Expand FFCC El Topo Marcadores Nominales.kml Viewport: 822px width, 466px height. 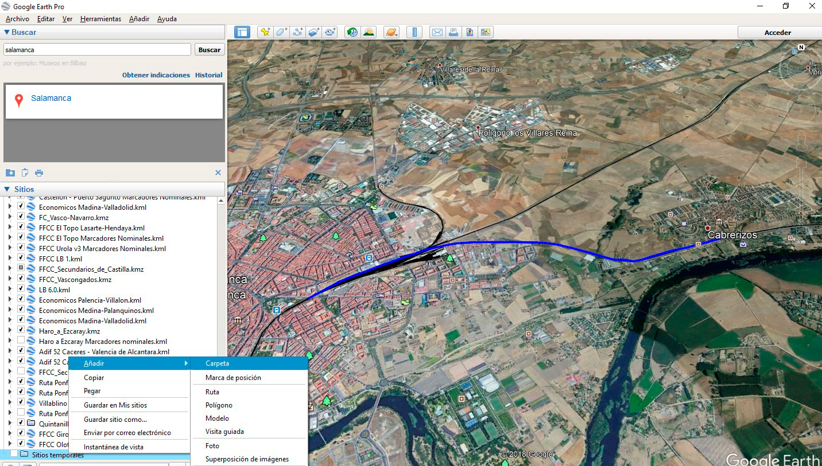point(9,238)
